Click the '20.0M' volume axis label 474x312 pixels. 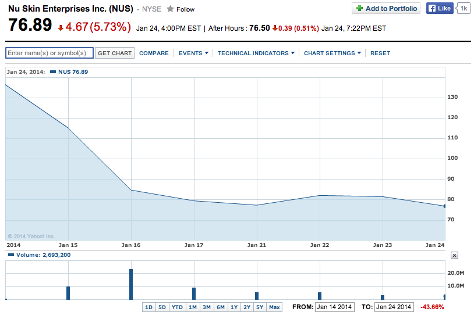pos(455,272)
